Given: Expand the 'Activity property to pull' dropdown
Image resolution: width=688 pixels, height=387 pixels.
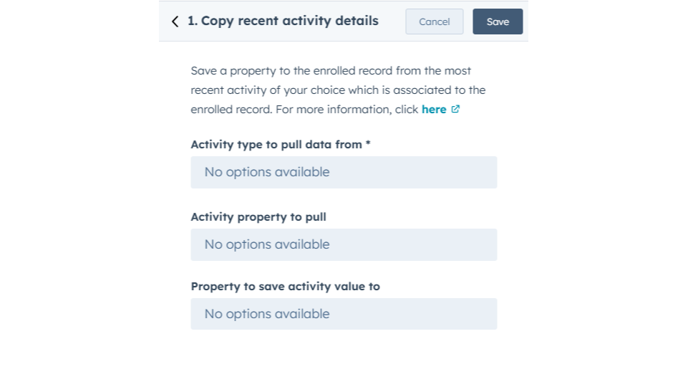Looking at the screenshot, I should pyautogui.click(x=344, y=244).
